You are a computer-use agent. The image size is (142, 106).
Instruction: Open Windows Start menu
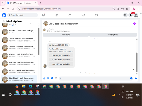pyautogui.click(x=3, y=95)
